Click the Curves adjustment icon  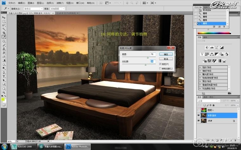click(x=217, y=47)
